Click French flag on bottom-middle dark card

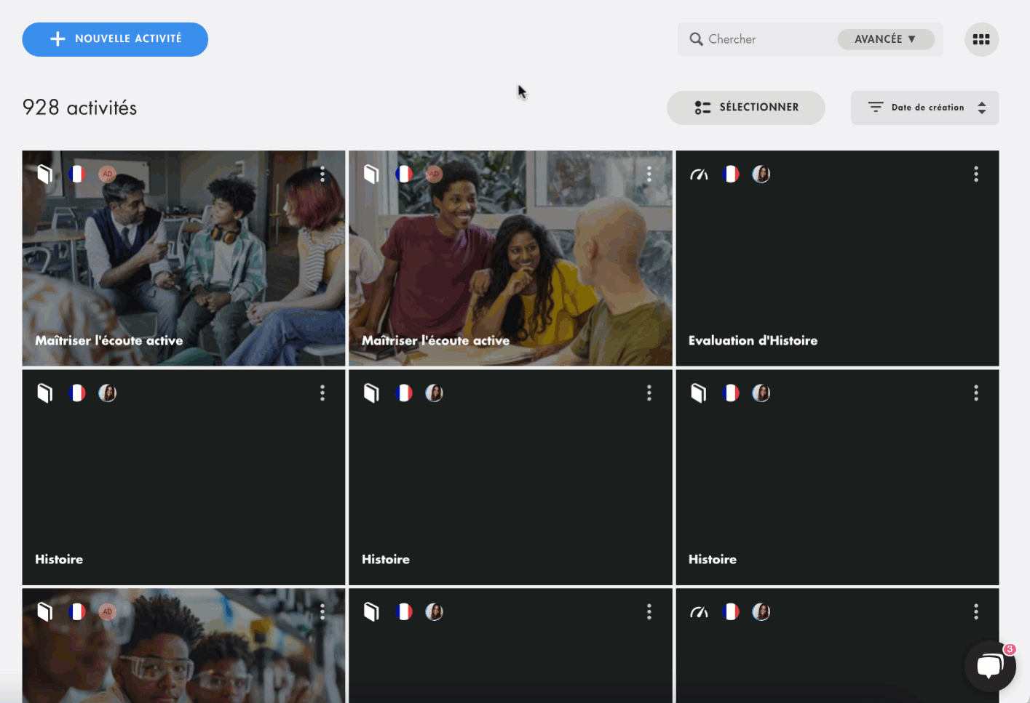[x=404, y=612]
